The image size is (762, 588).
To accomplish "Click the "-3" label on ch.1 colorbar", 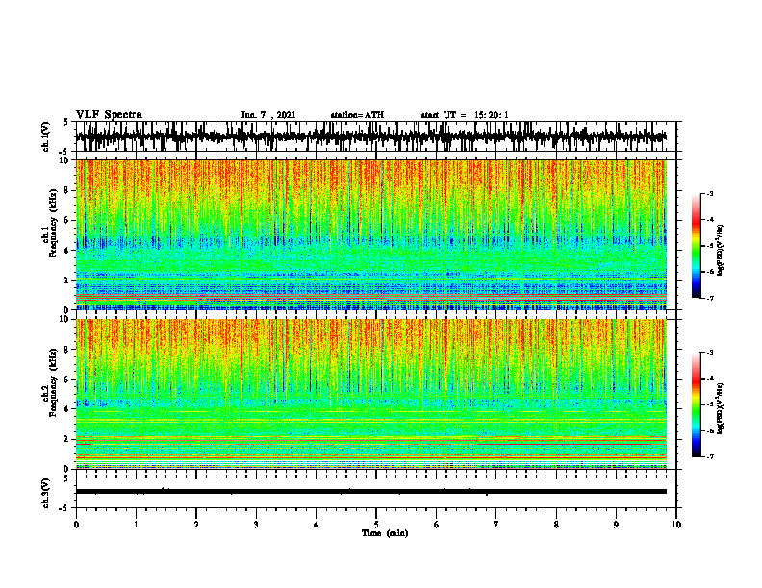I will point(710,193).
